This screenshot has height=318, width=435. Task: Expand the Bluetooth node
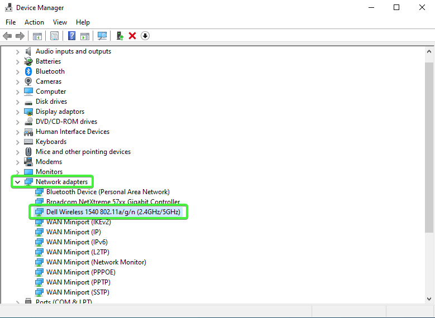coord(17,72)
